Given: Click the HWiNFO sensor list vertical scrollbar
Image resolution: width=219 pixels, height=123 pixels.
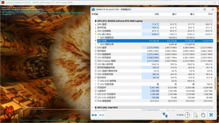Looking at the screenshot, I should click(215, 84).
